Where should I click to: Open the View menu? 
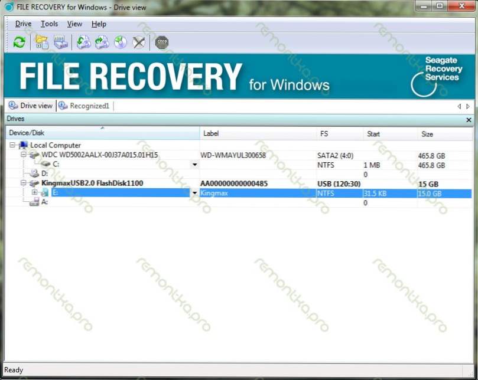pos(74,24)
